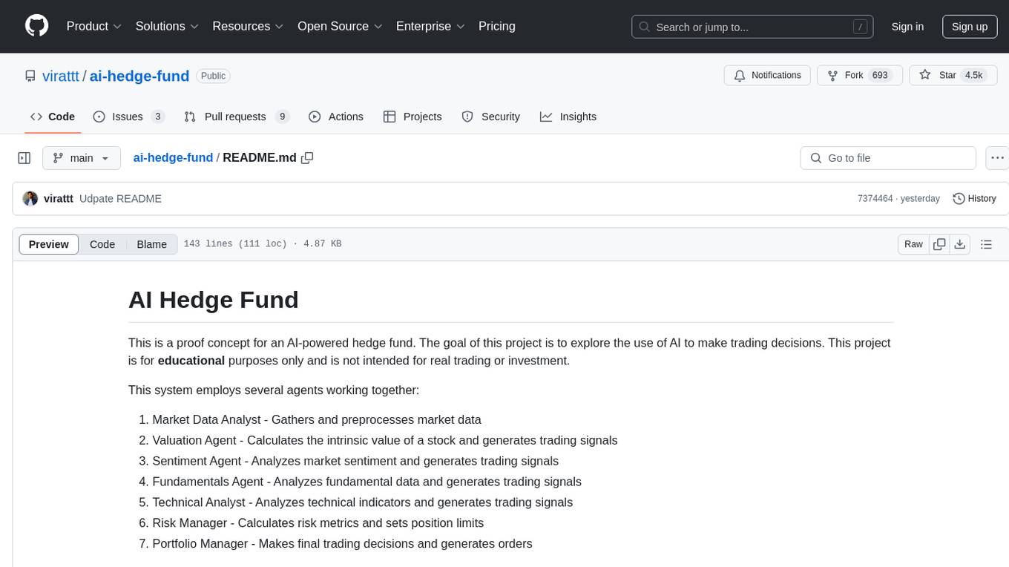Open the GitHub home logo
Viewport: 1009px width, 567px height.
coord(36,26)
